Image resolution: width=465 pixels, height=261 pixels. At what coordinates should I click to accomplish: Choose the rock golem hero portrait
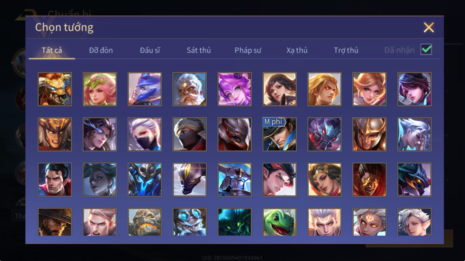(145, 222)
